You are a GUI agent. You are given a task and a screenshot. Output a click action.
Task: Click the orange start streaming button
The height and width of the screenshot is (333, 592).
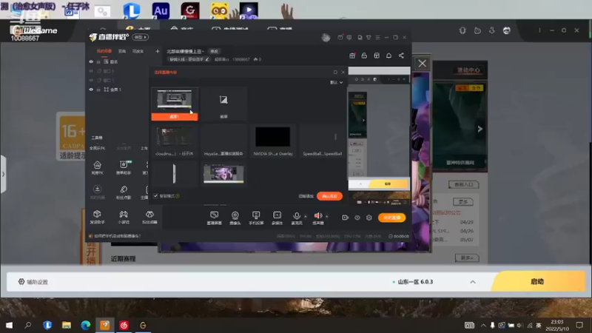point(391,218)
